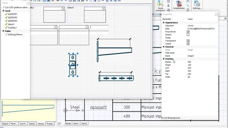Image resolution: width=228 pixels, height=128 pixels.
Task: Click the Width value 48
Action: [x=189, y=77]
